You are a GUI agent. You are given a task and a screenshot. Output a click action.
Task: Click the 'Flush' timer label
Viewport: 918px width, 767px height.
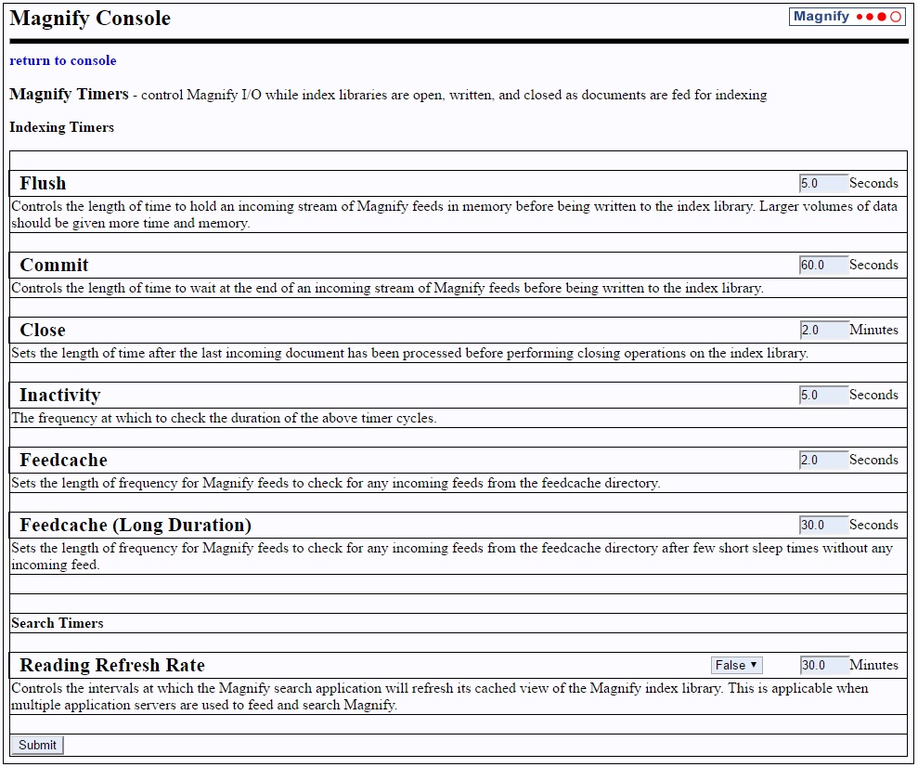43,183
